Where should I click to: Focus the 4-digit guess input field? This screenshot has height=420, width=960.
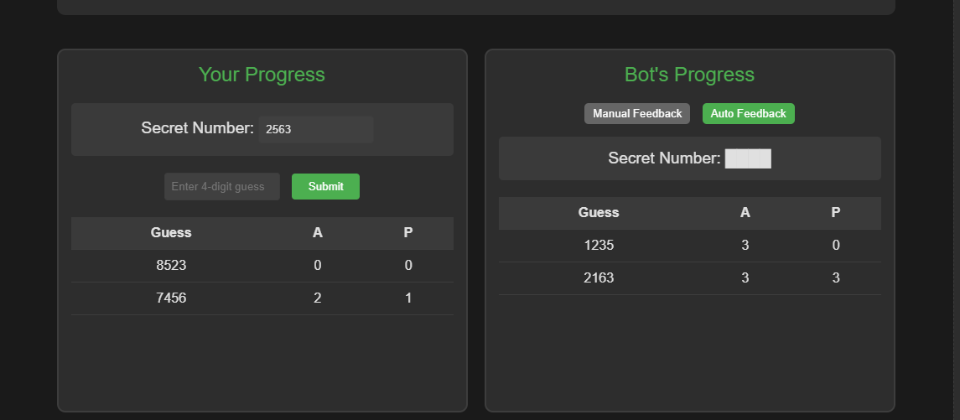pyautogui.click(x=222, y=186)
